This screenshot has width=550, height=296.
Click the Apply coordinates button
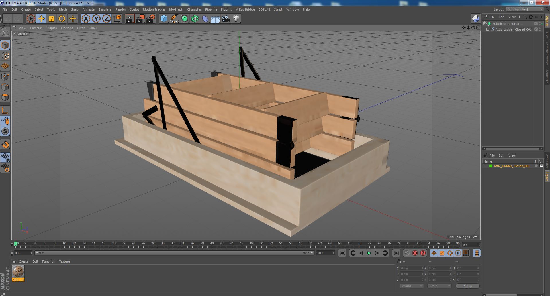pyautogui.click(x=467, y=286)
